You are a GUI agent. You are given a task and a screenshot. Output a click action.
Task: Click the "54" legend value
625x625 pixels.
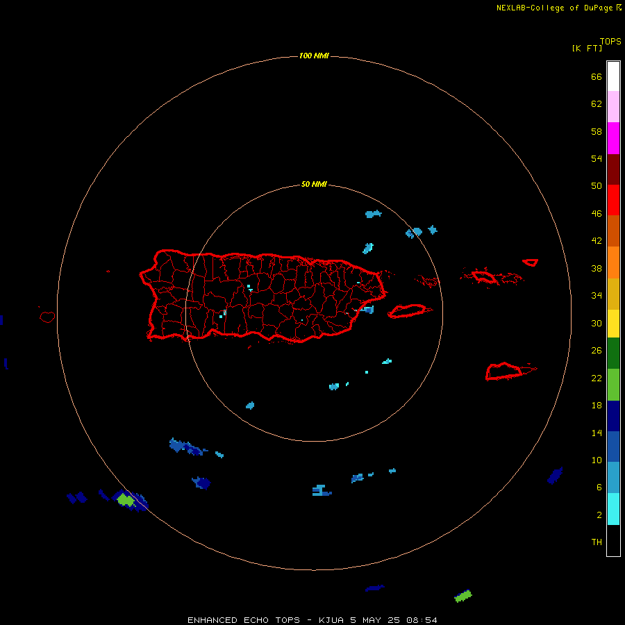tap(597, 158)
